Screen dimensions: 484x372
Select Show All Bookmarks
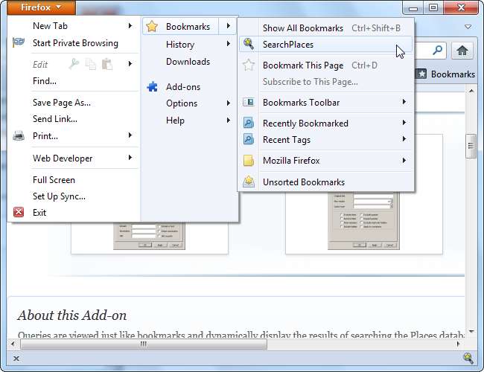click(x=325, y=28)
